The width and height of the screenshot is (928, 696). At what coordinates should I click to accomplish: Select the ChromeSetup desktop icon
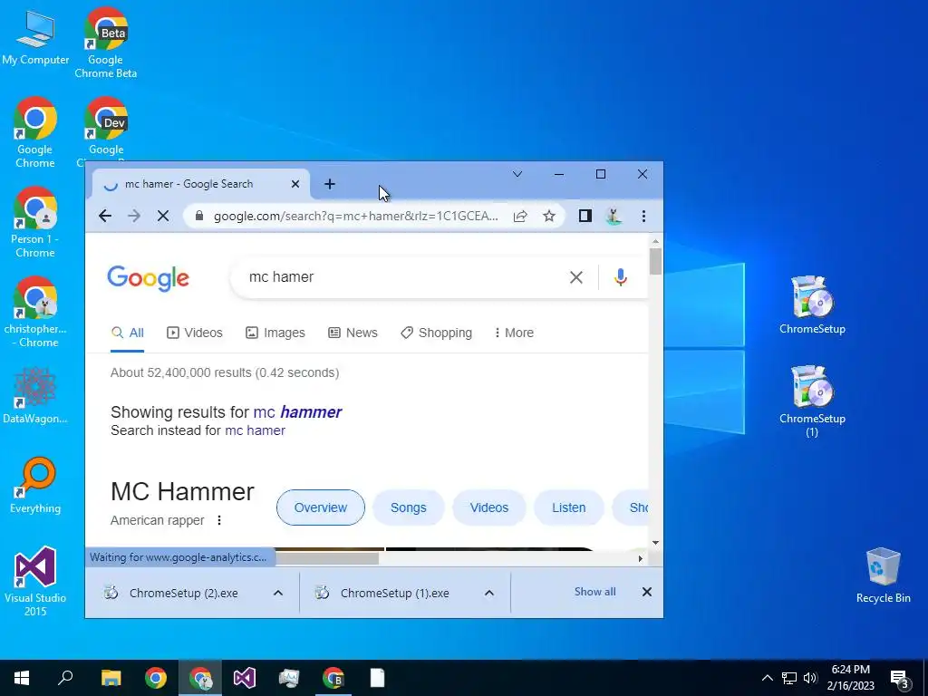click(x=812, y=305)
